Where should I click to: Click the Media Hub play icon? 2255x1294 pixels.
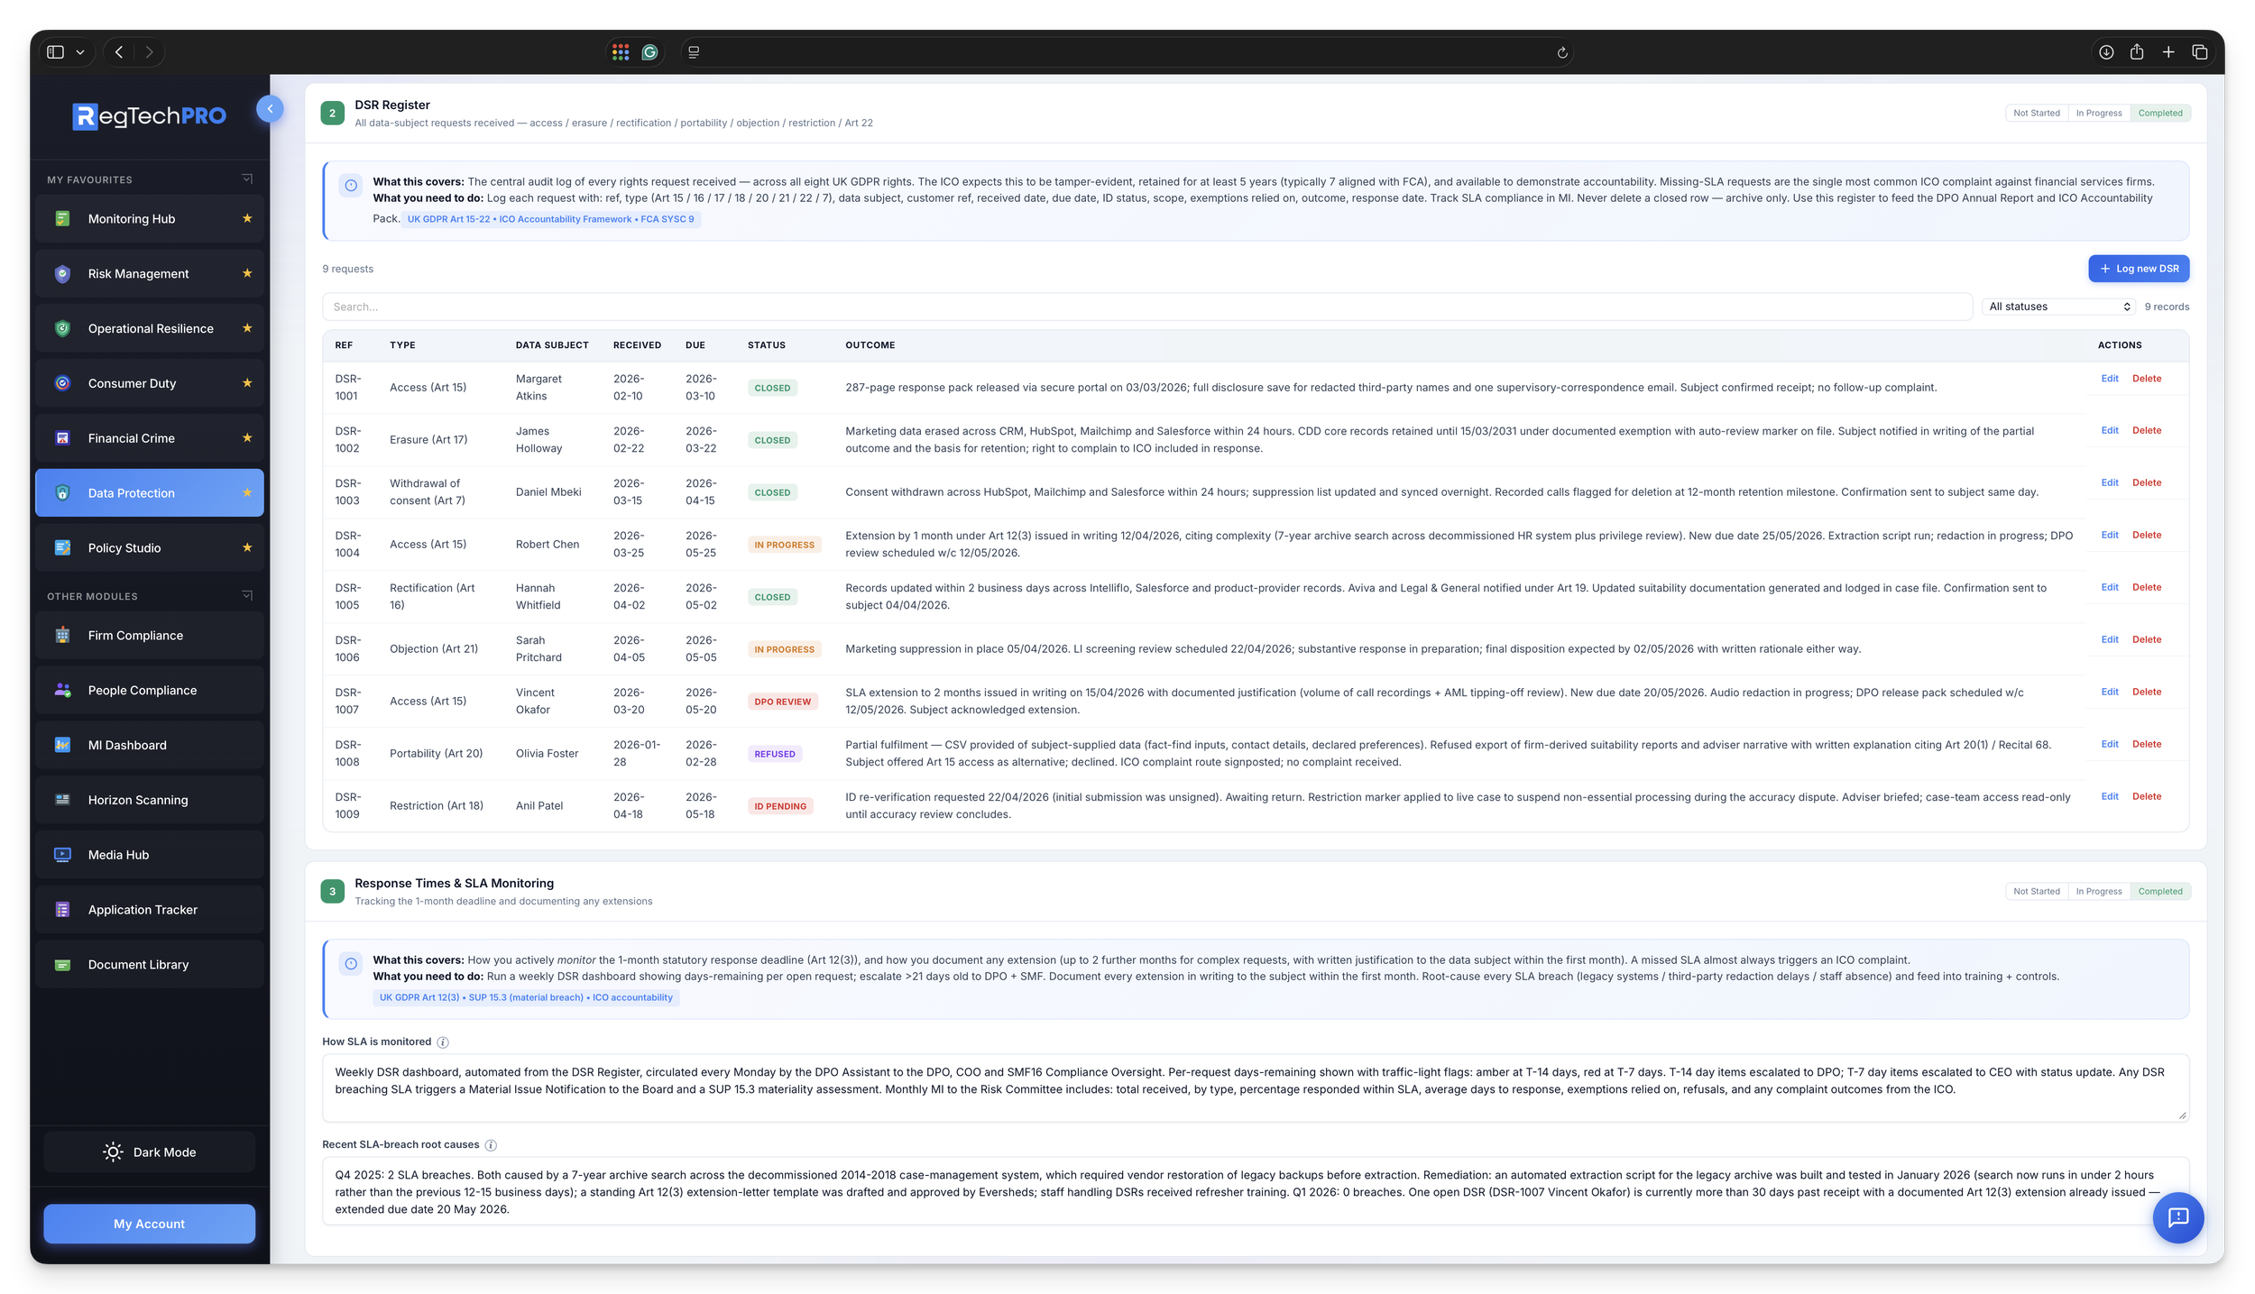pyautogui.click(x=62, y=855)
